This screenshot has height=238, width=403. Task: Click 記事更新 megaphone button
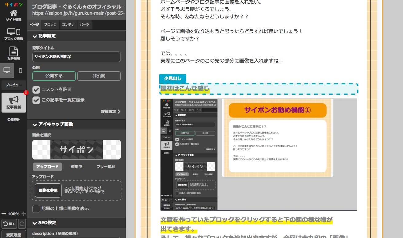point(14,102)
